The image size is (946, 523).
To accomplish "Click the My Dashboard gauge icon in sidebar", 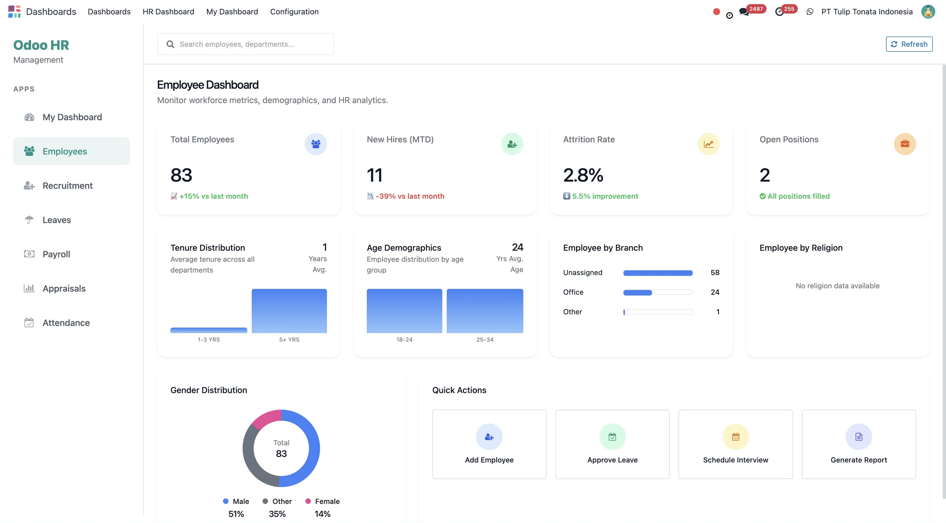I will pyautogui.click(x=29, y=117).
